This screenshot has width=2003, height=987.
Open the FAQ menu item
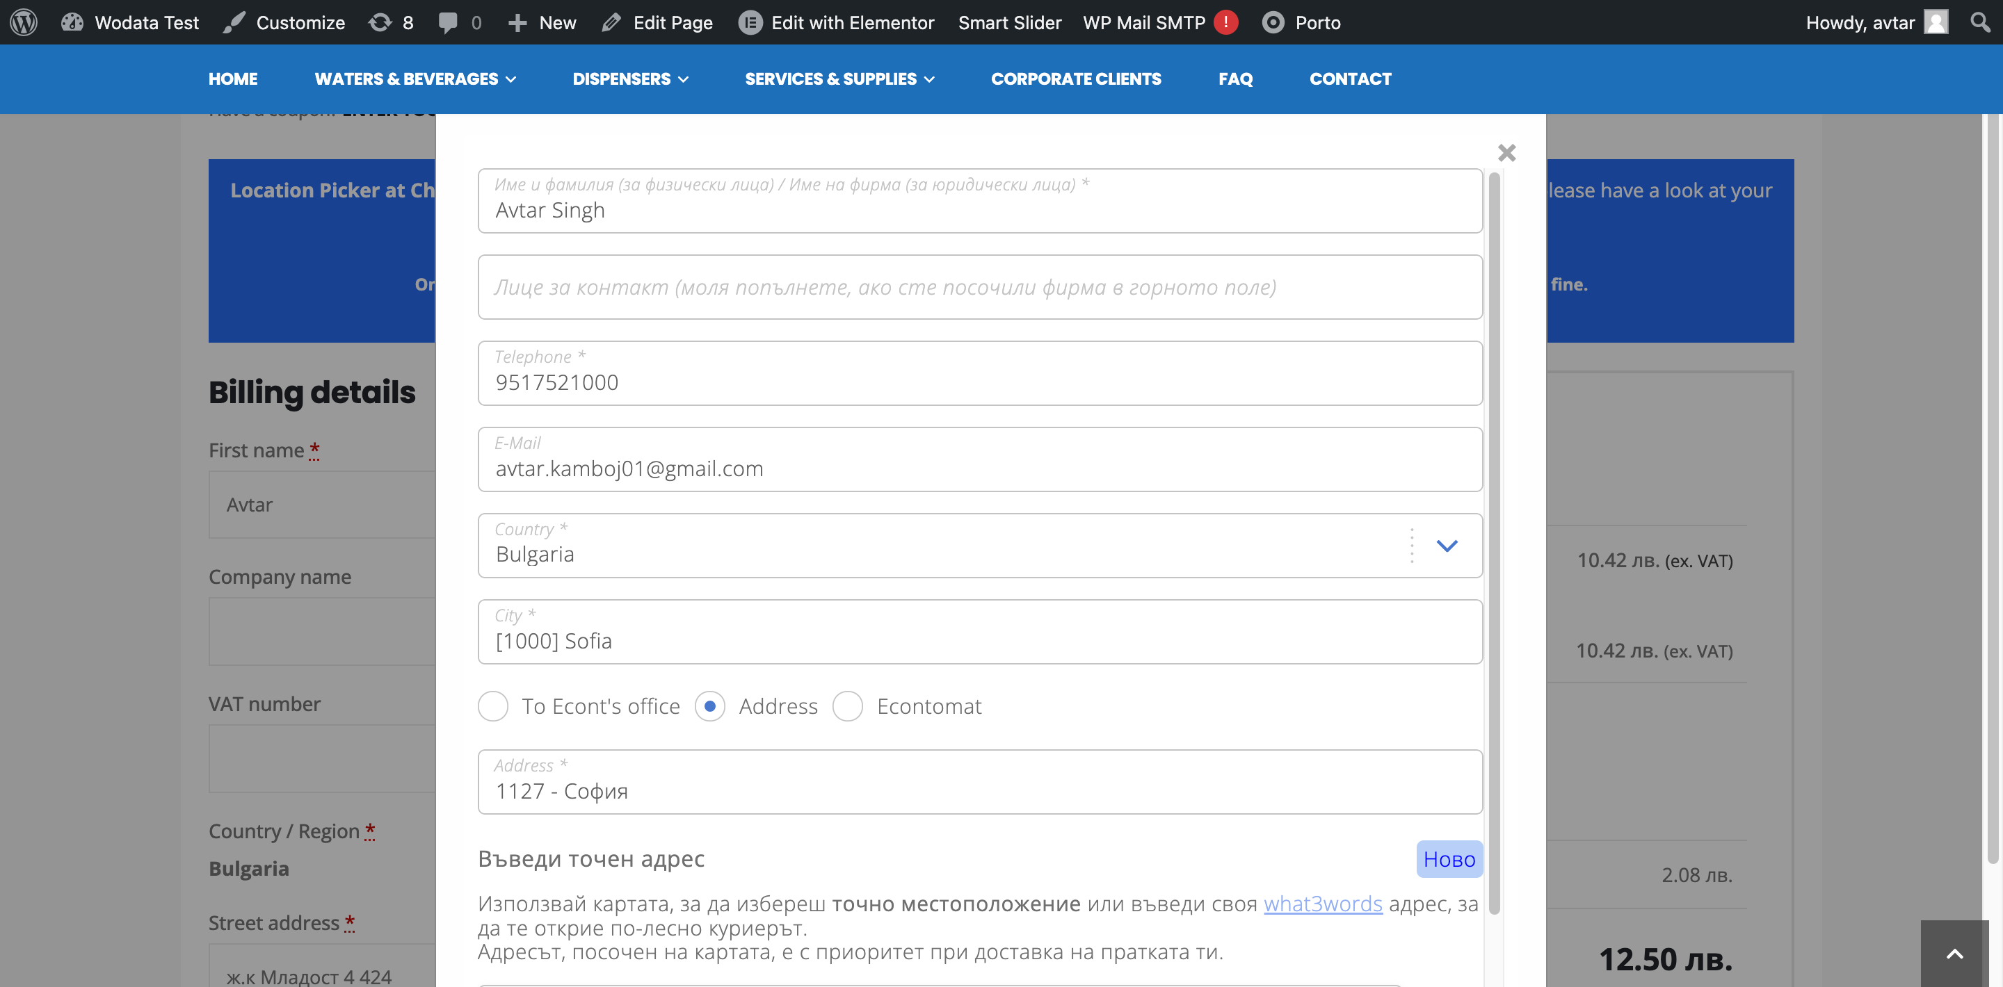coord(1236,79)
